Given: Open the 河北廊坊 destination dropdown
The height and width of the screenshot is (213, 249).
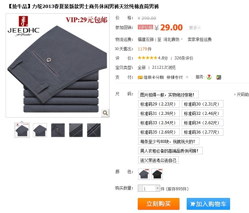Looking at the screenshot, I should click(173, 39).
